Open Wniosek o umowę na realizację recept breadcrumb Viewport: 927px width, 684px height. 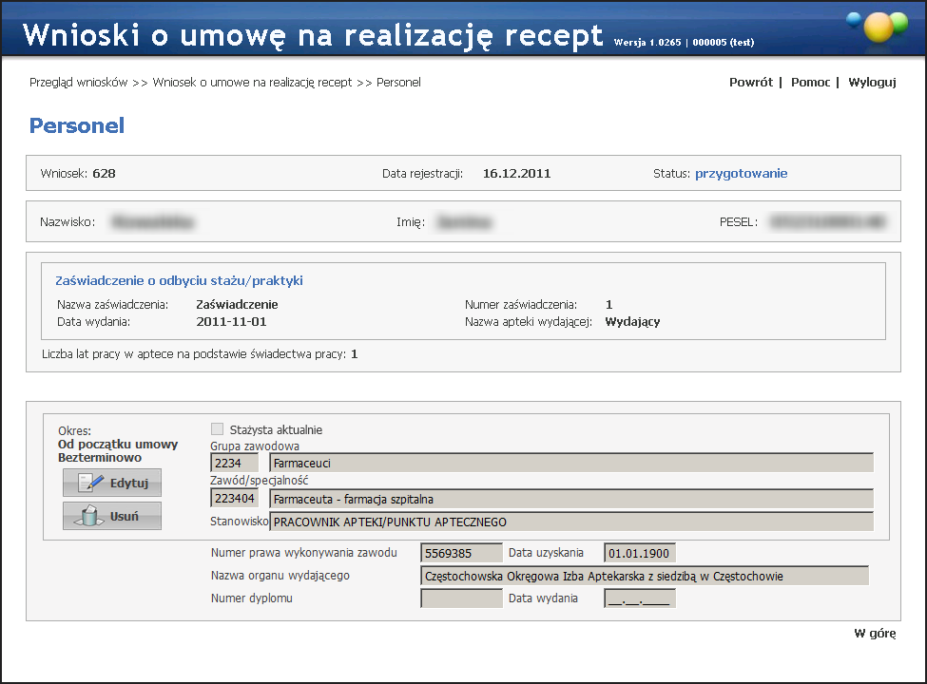[252, 83]
